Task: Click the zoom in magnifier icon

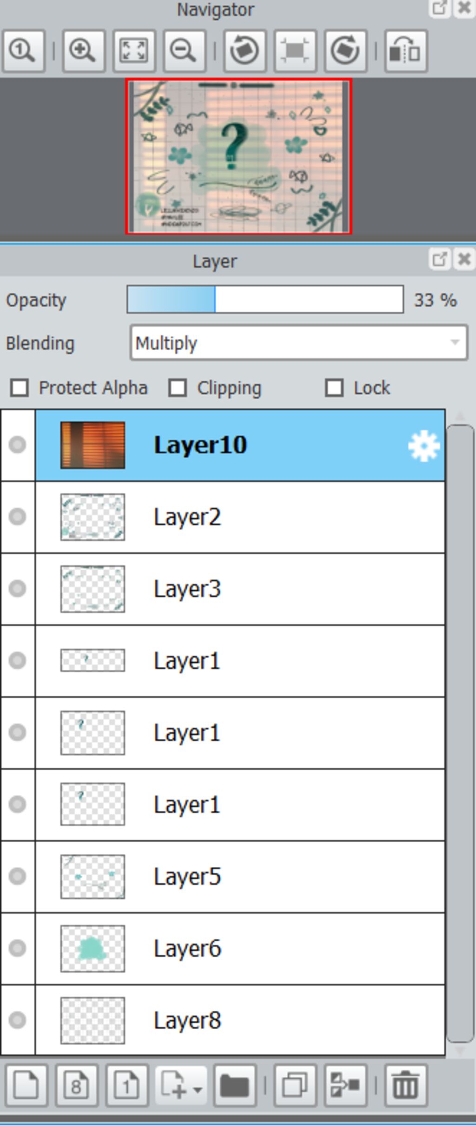Action: pos(84,51)
